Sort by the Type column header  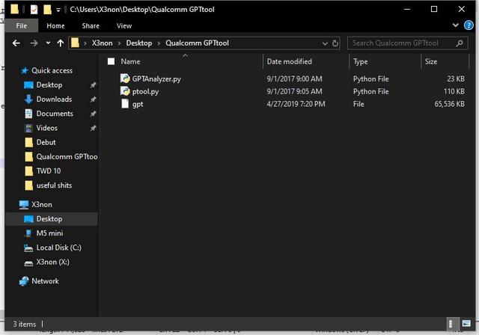(385, 61)
